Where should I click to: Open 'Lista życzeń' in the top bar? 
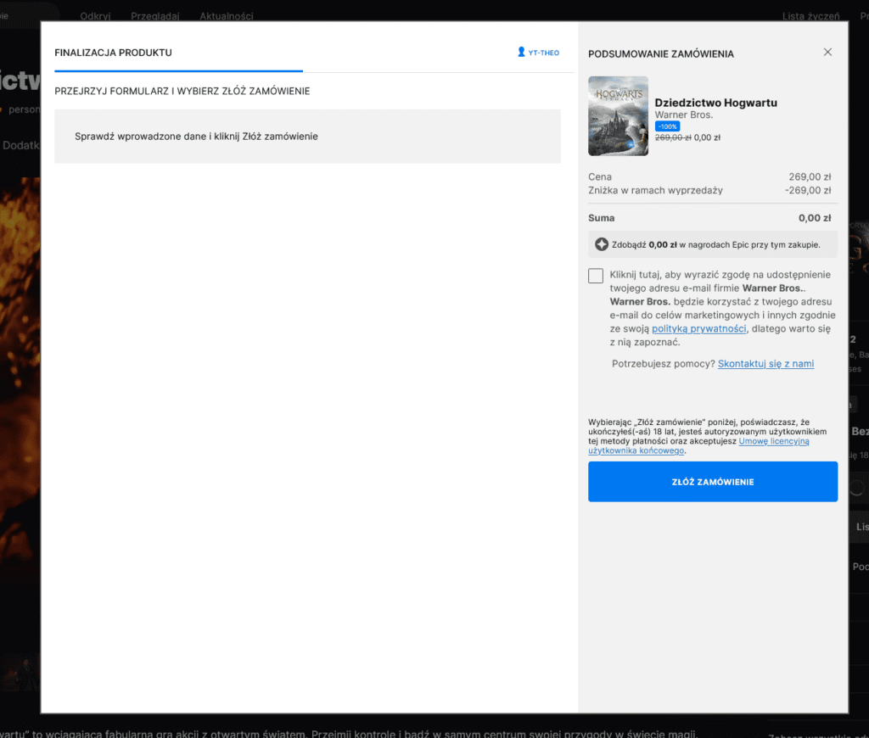(810, 16)
